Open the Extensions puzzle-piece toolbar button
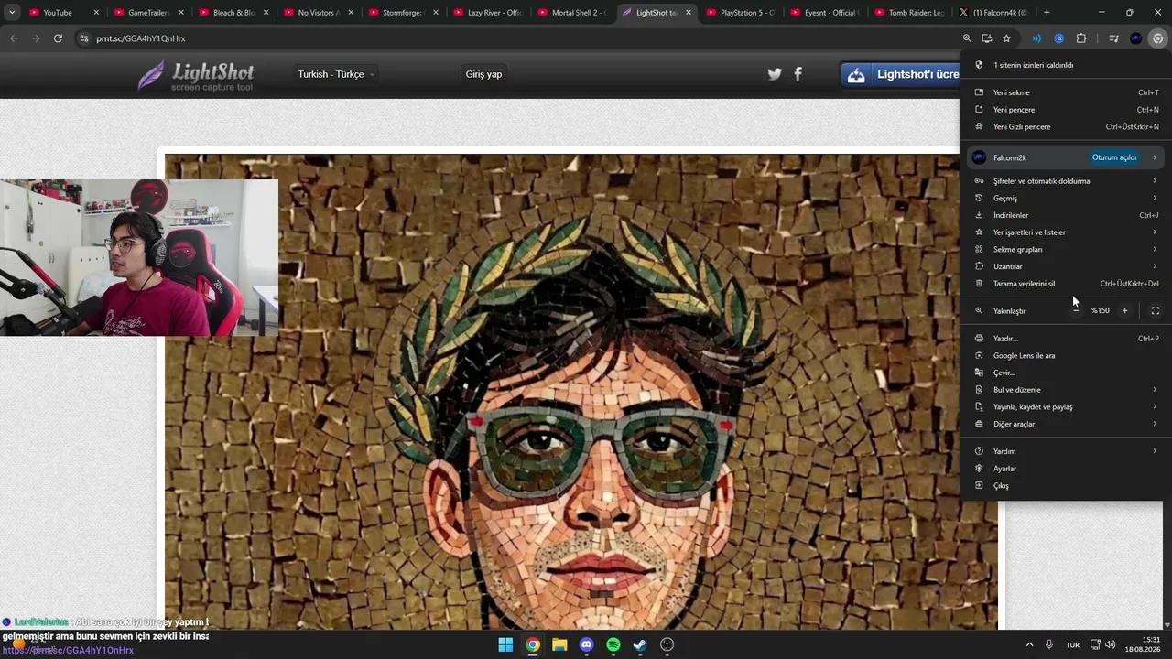Image resolution: width=1172 pixels, height=659 pixels. [x=1081, y=38]
